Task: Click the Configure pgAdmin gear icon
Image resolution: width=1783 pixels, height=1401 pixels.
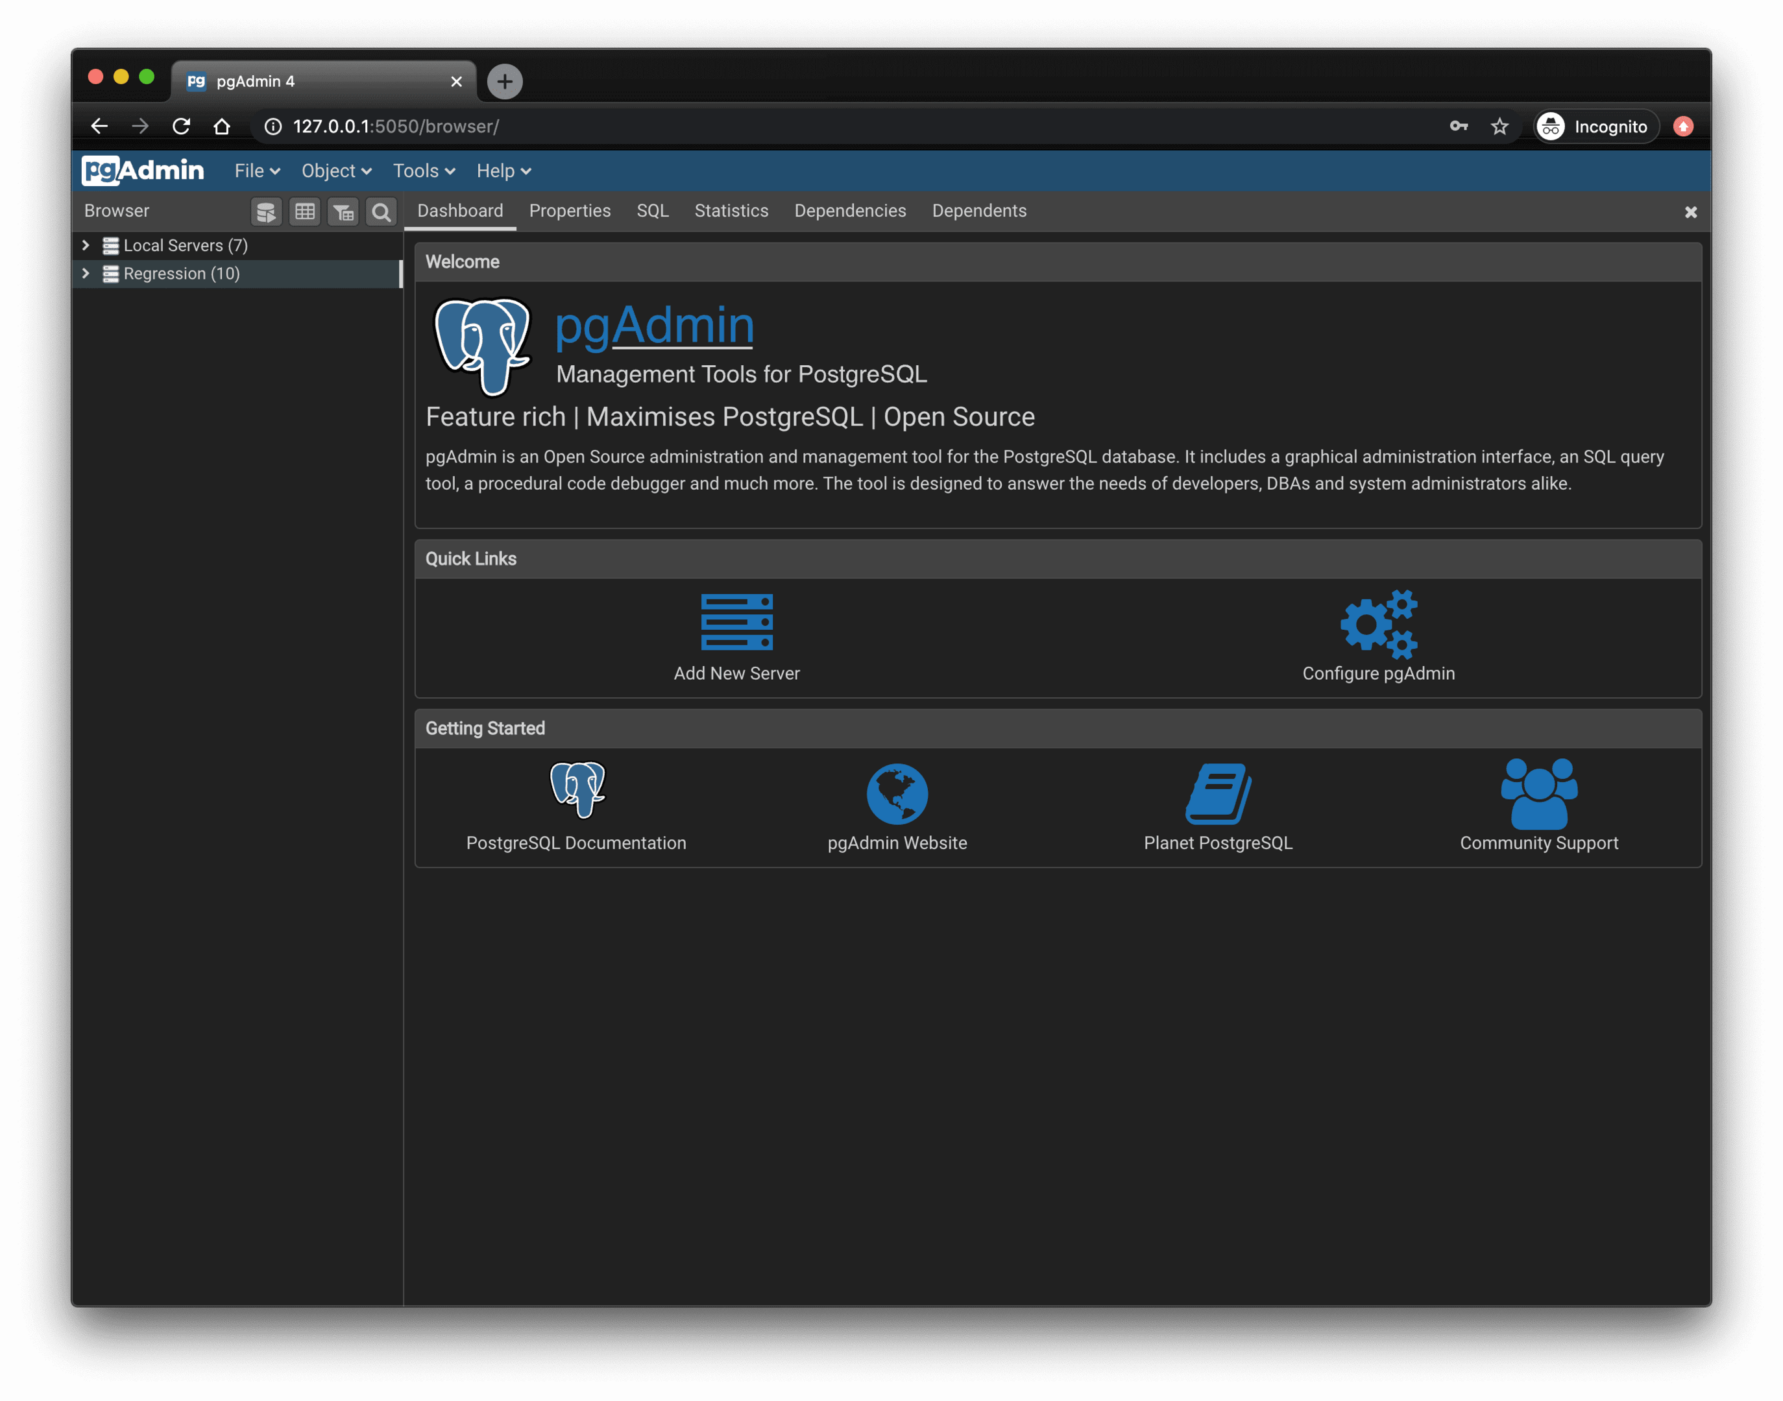Action: [x=1379, y=625]
